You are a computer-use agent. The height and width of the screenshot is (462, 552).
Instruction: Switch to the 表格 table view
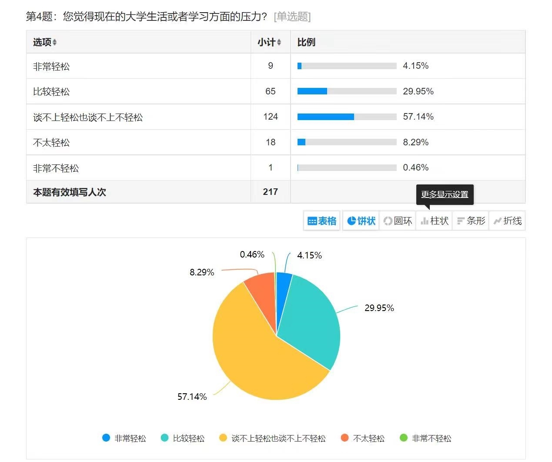pos(322,221)
